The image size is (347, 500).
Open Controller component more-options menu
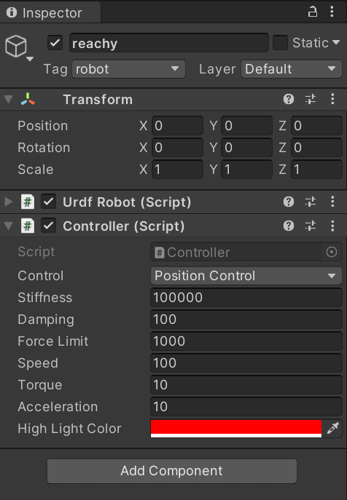[332, 226]
